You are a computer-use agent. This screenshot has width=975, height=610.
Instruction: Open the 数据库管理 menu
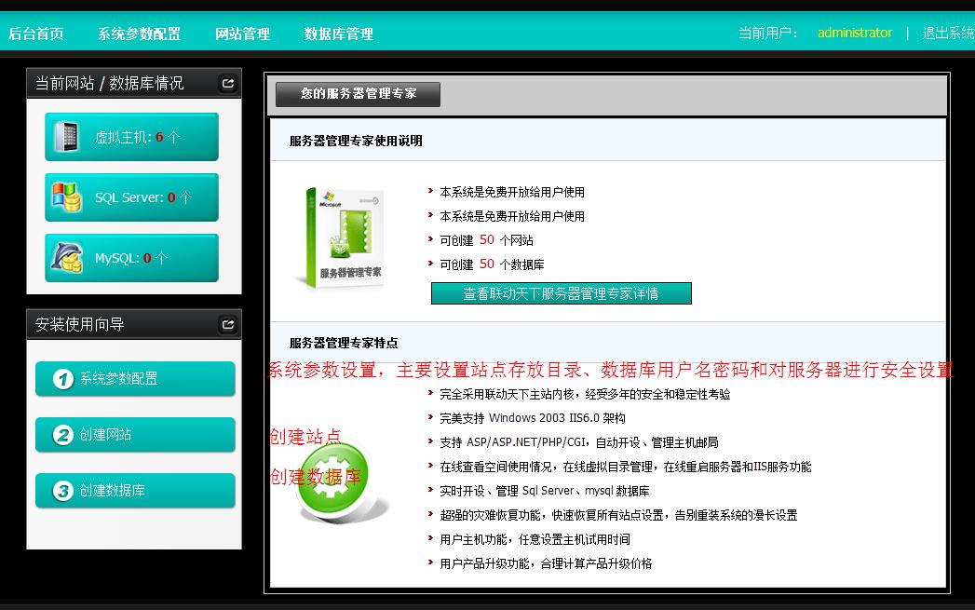pos(336,33)
